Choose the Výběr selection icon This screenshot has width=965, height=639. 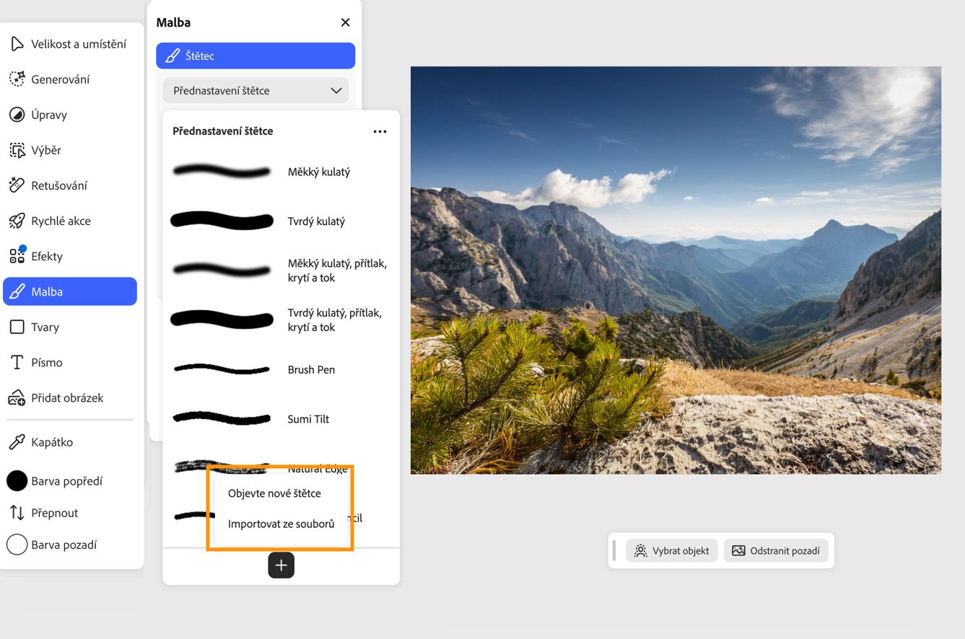click(17, 150)
